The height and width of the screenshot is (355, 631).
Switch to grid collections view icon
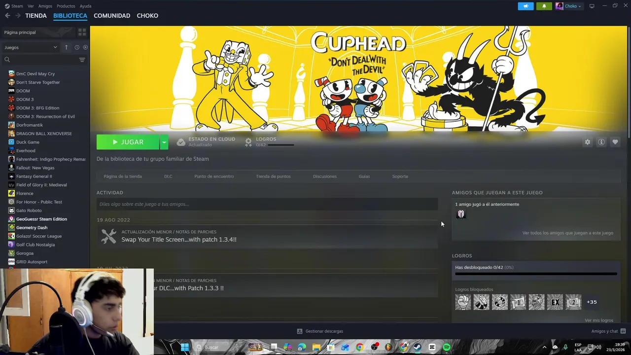(82, 32)
